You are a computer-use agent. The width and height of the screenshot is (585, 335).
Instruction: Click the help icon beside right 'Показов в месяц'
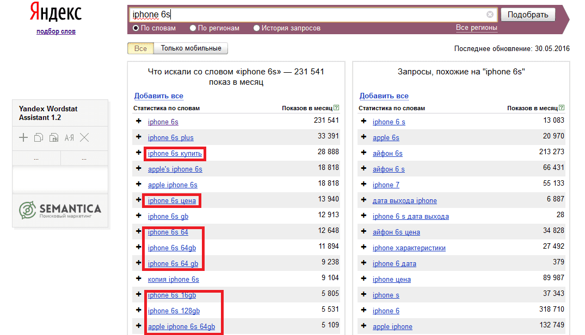(562, 108)
